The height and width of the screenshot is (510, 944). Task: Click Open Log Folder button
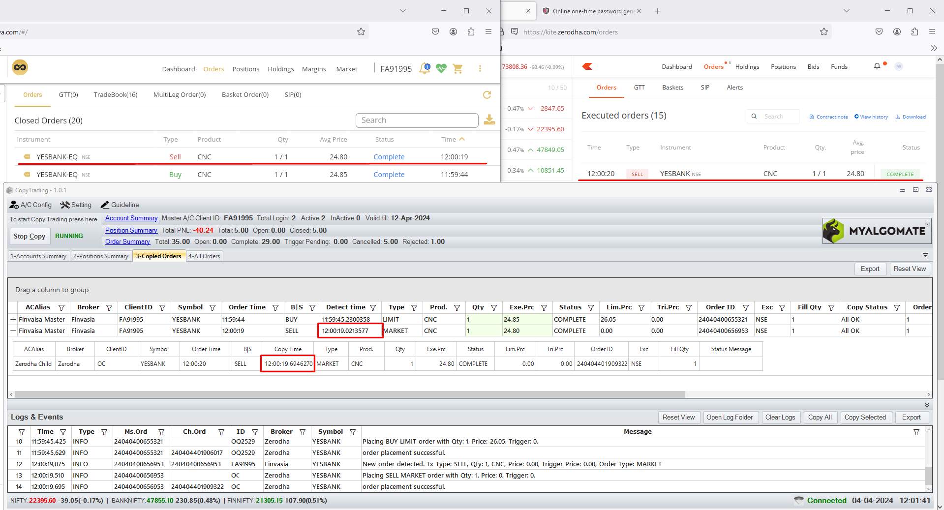pos(730,417)
